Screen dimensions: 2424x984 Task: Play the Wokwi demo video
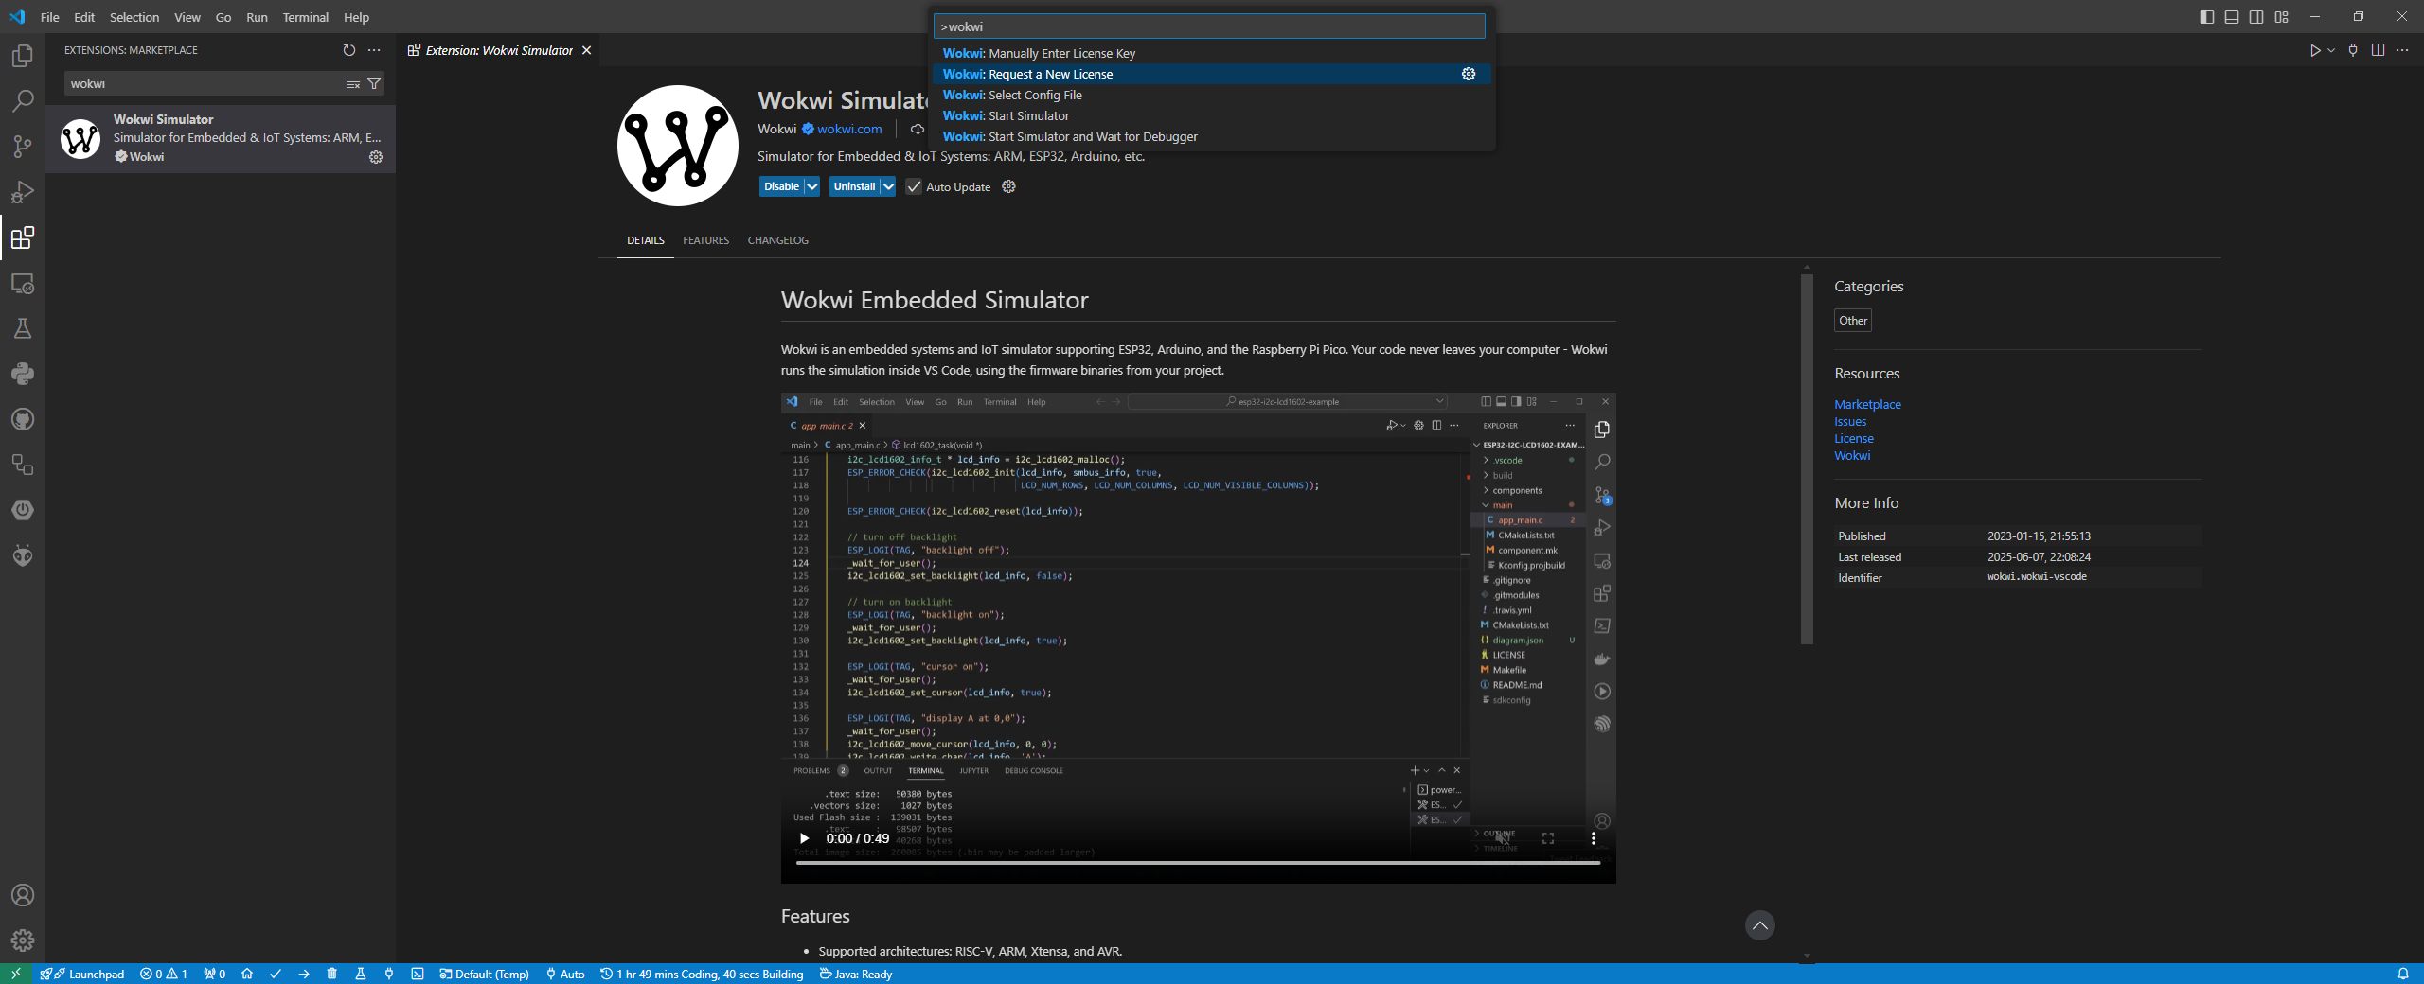(x=805, y=838)
